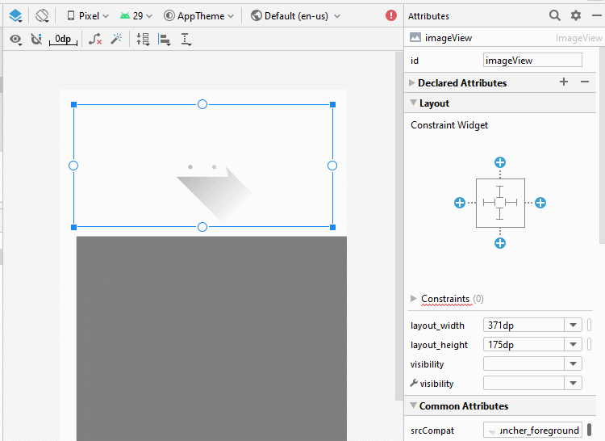Open the AppTheme selector dropdown

pyautogui.click(x=198, y=16)
